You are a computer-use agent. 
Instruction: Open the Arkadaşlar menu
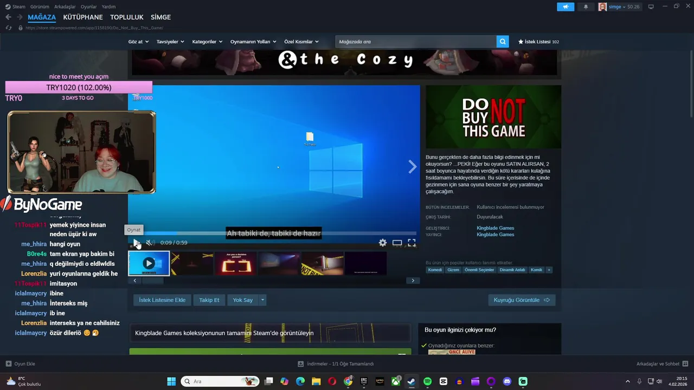click(x=65, y=6)
